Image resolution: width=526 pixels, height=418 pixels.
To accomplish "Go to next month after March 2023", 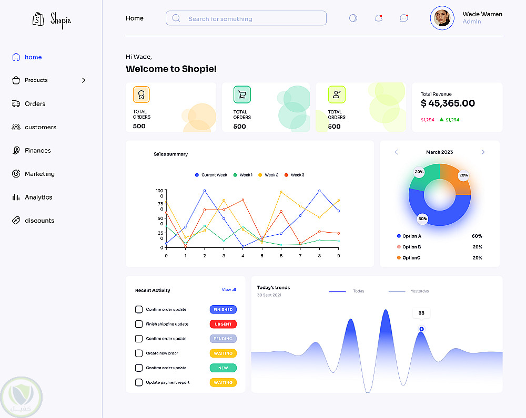I will point(483,152).
